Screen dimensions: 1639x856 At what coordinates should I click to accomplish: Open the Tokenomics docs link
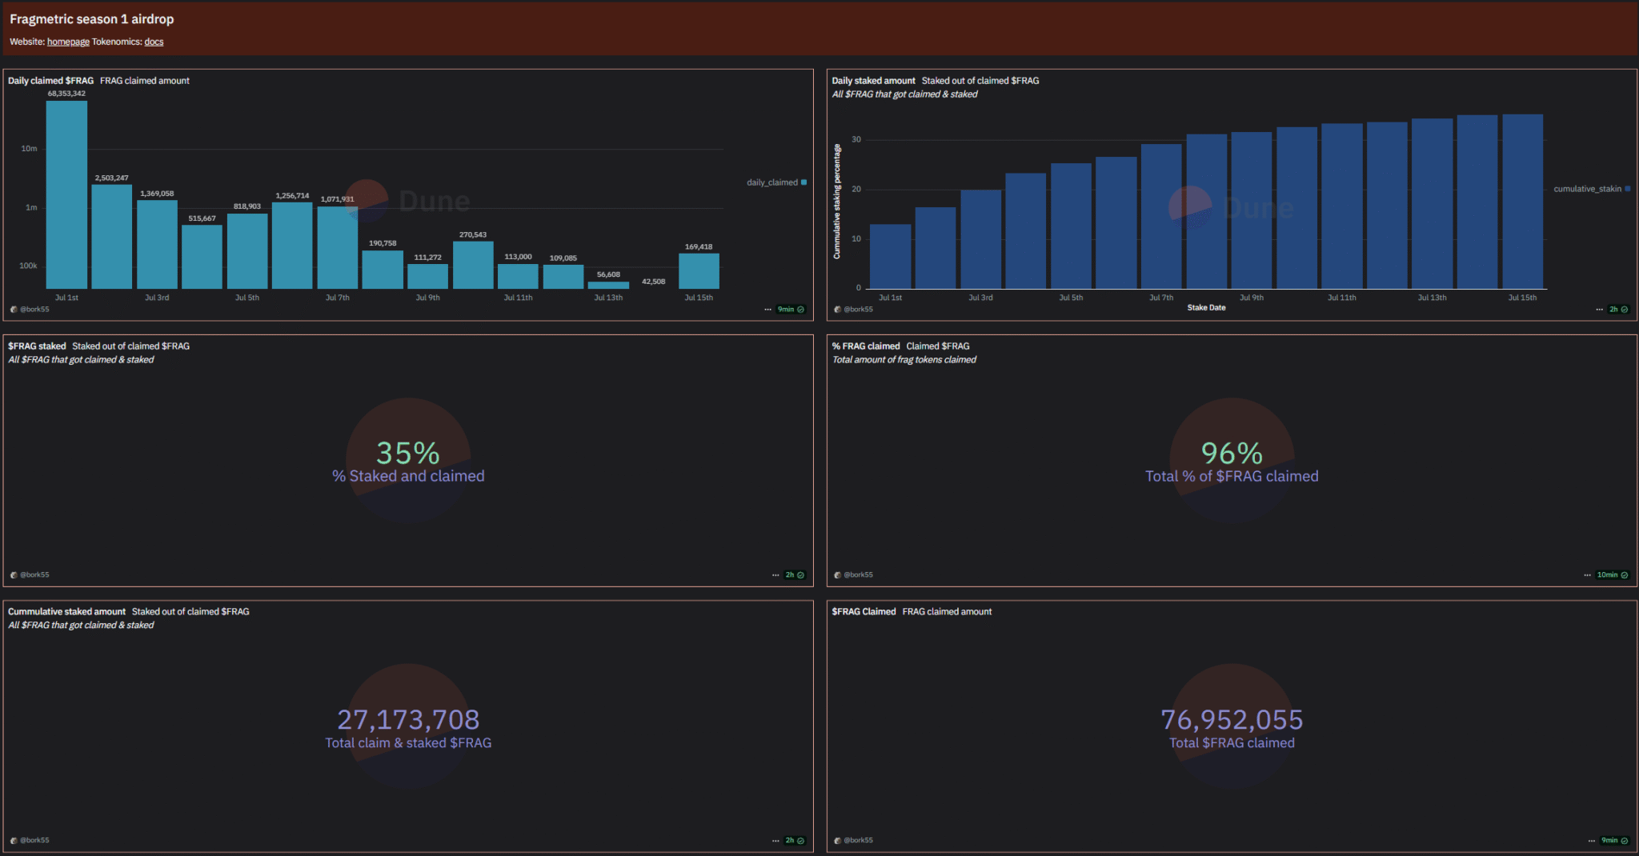154,42
